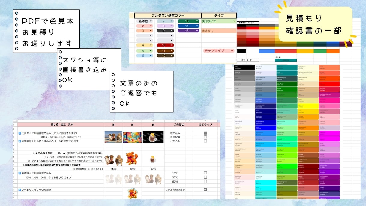
Task: Check the 50% option checkbox
Action: pos(205,181)
